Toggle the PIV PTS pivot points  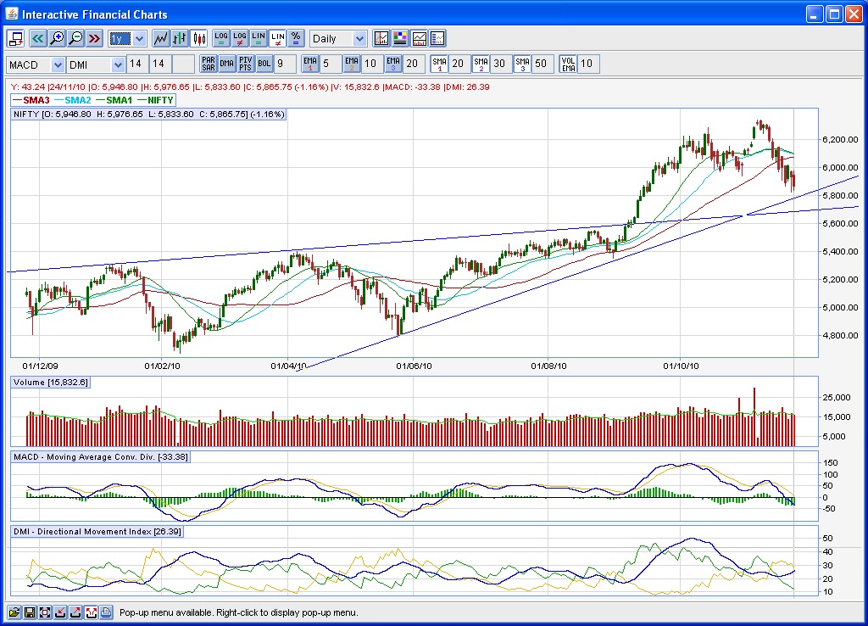[x=245, y=64]
